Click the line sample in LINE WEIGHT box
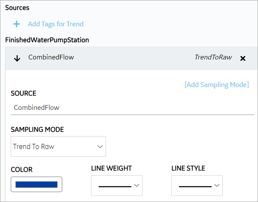This screenshot has width=258, height=202. [115, 186]
